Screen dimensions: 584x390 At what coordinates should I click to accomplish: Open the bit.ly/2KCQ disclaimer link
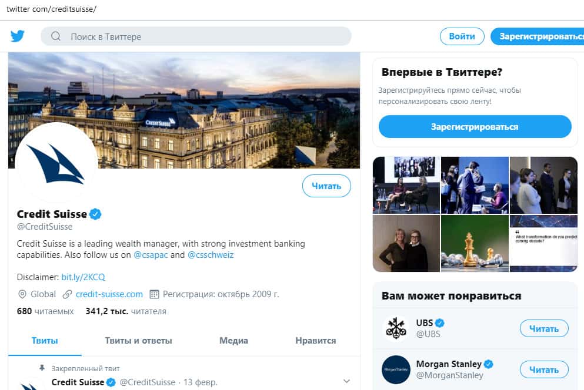[83, 277]
